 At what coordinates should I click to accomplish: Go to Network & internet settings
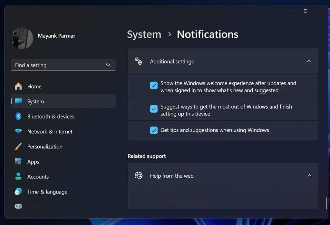63,131
